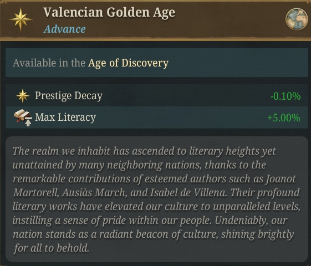Click the -0.10% prestige decay value

[x=285, y=96]
